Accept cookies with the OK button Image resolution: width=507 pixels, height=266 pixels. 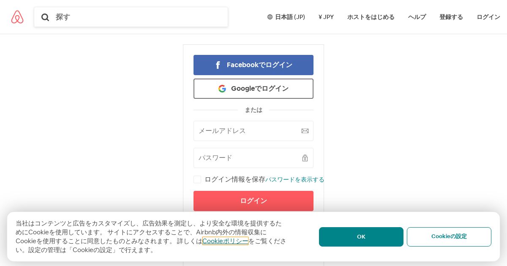pyautogui.click(x=361, y=237)
